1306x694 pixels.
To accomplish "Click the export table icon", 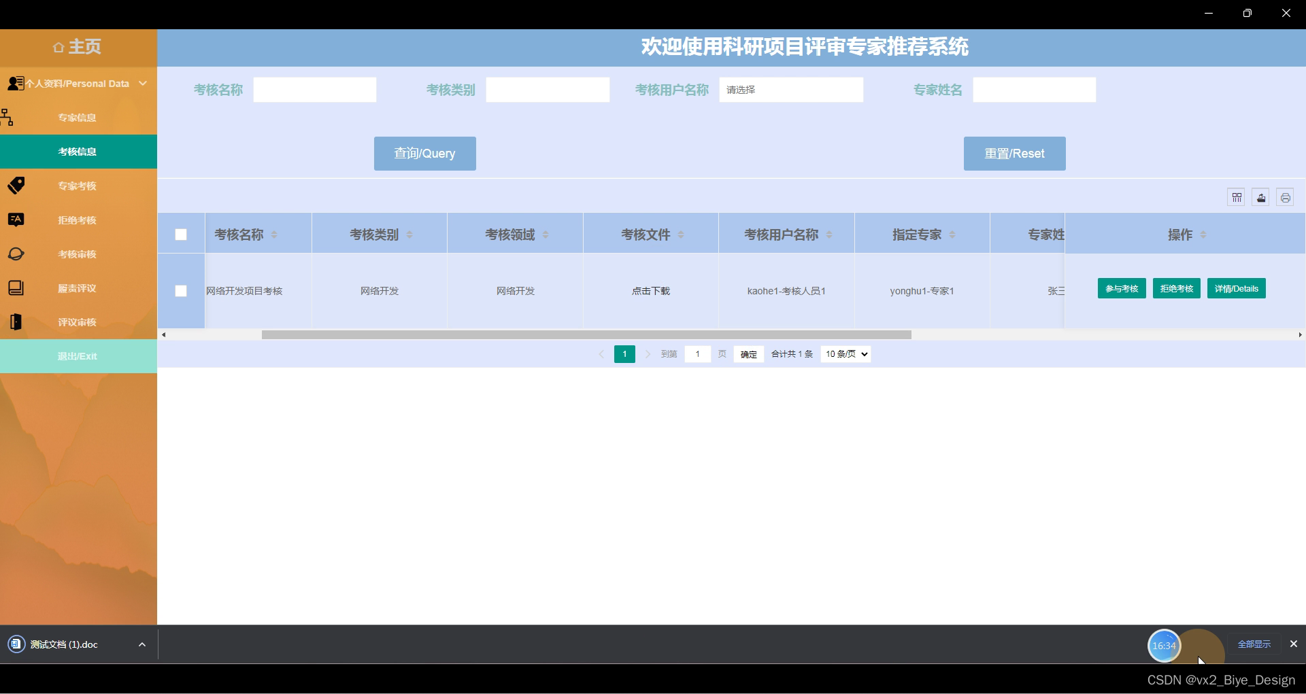I will pos(1261,197).
